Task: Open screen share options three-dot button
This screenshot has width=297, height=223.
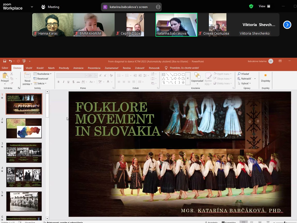Action: (158, 7)
